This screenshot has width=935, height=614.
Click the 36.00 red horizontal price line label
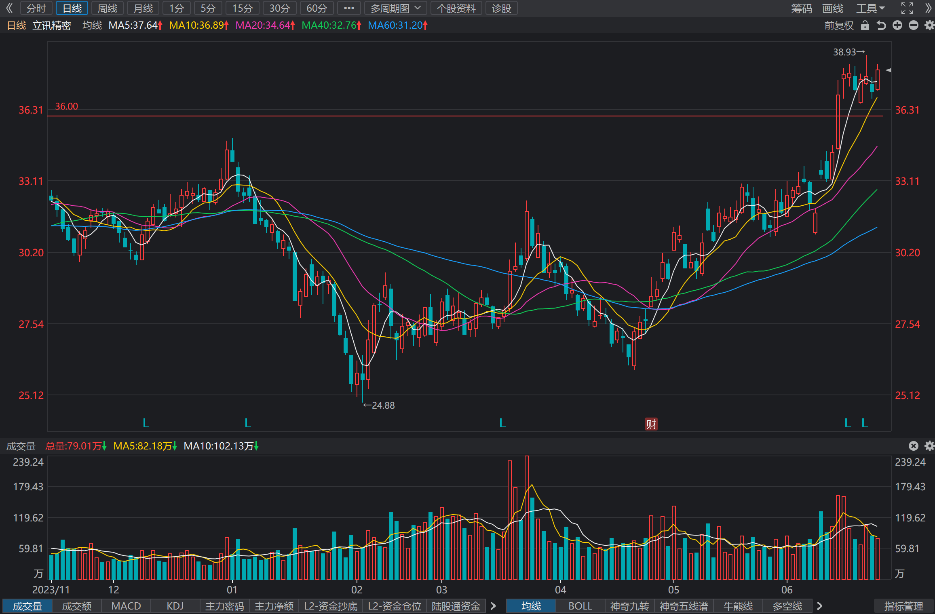(67, 106)
